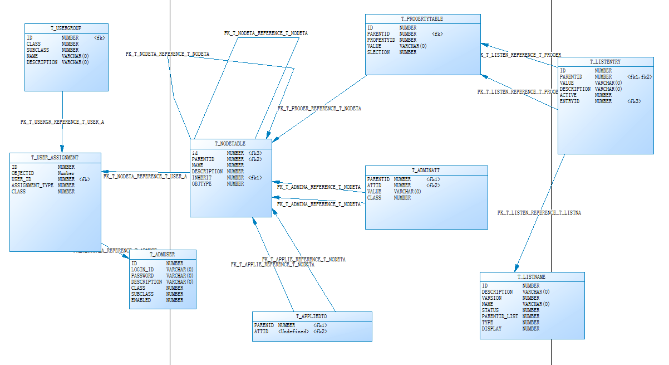Click the FK_T_USERGR_REFERENCE_T_USER_A relationship label

coord(62,122)
